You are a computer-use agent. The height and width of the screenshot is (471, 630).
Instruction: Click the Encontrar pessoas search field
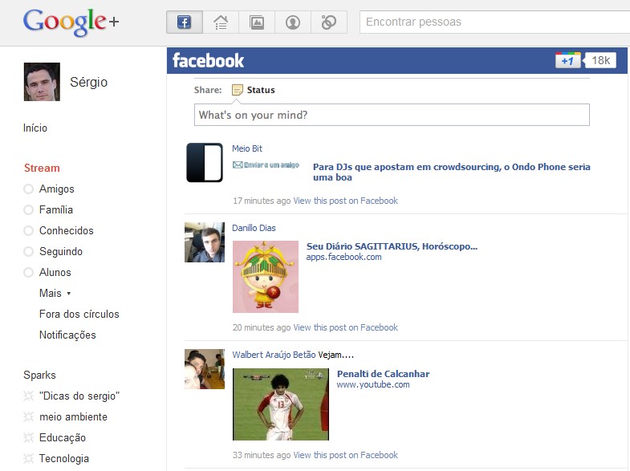pyautogui.click(x=494, y=22)
